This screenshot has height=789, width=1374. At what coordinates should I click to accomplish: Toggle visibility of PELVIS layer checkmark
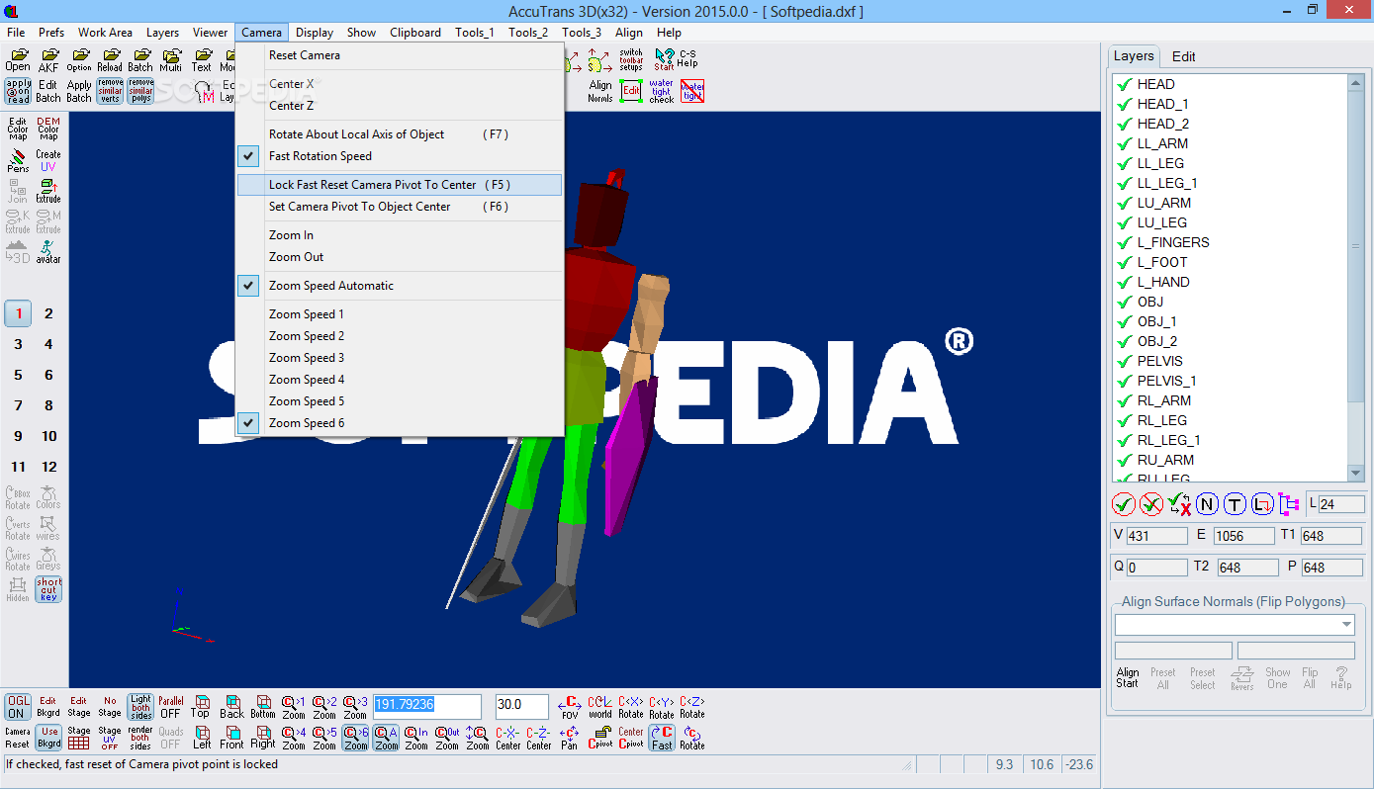click(x=1124, y=362)
